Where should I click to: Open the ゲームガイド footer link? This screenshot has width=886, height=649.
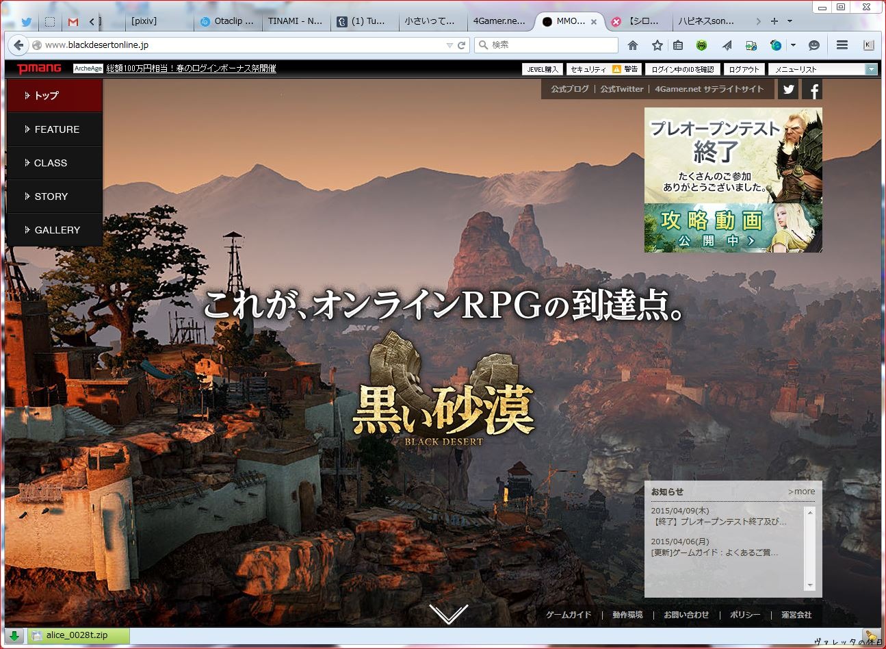point(569,615)
